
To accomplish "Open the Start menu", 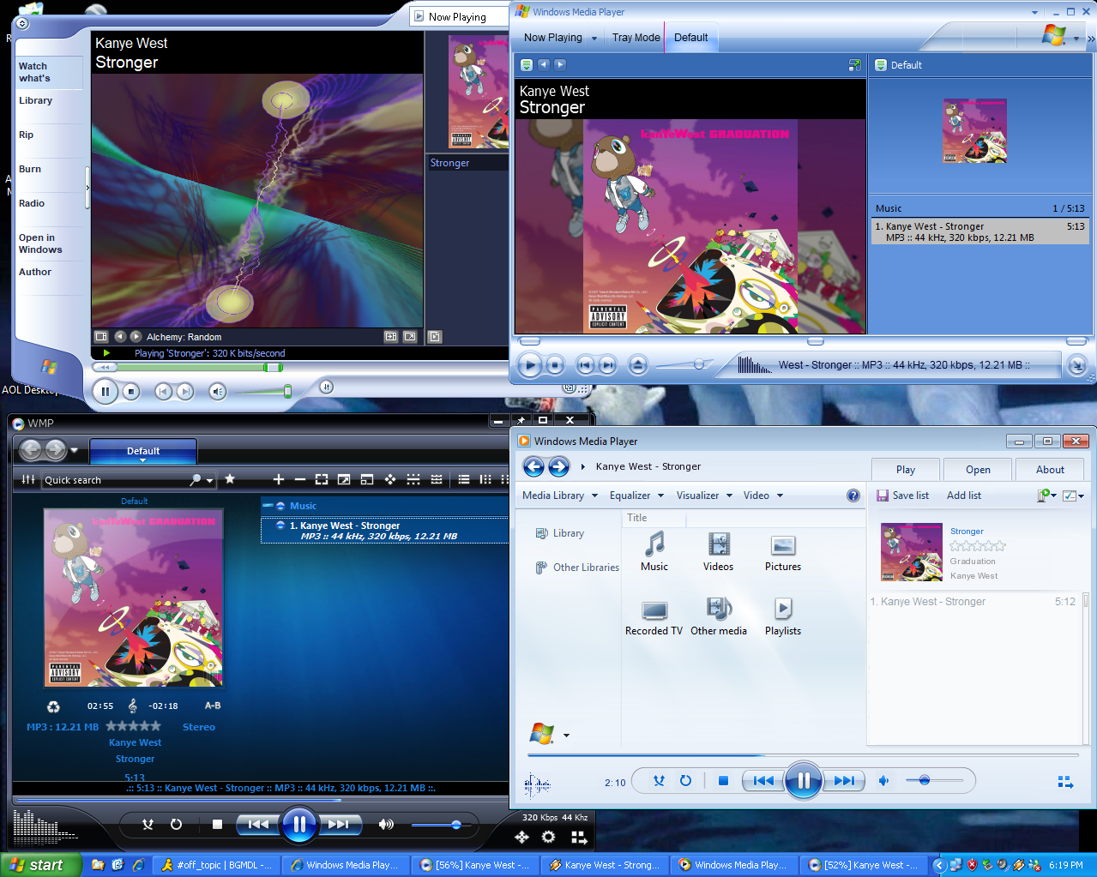I will click(40, 865).
